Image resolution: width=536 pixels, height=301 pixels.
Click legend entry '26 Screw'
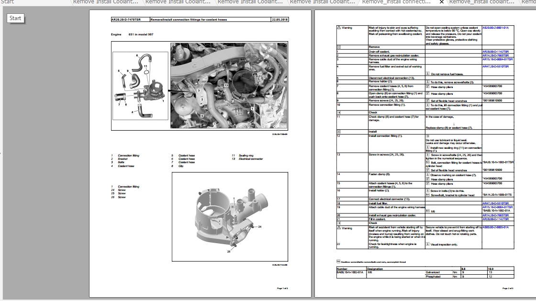pos(118,197)
